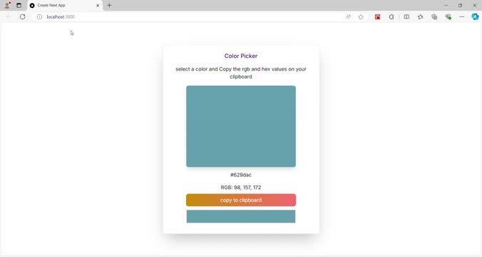The height and width of the screenshot is (257, 482).
Task: Open the red extension icon
Action: pos(377,17)
